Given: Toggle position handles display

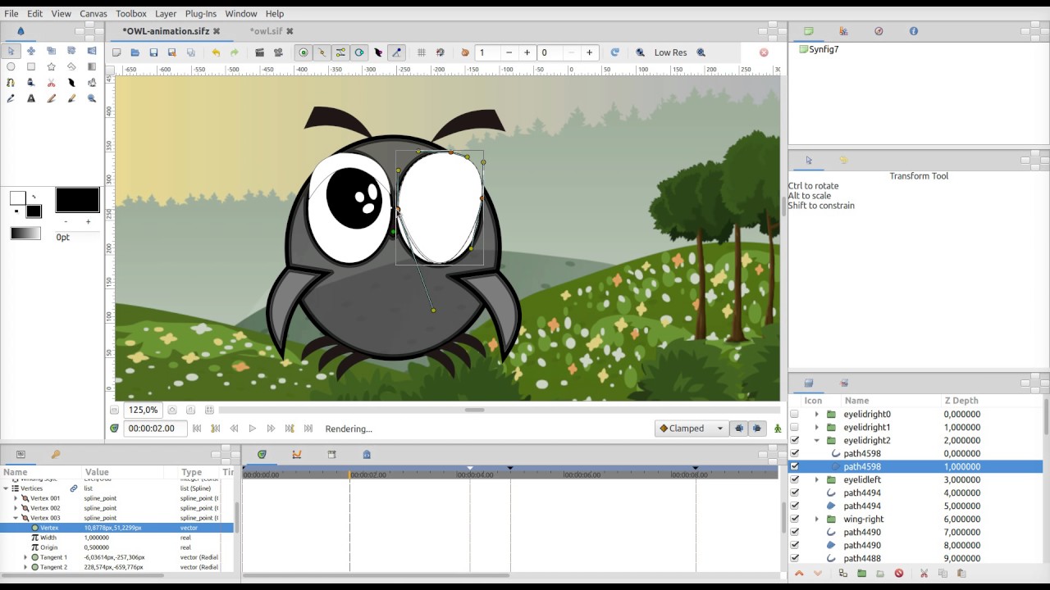Looking at the screenshot, I should point(304,52).
